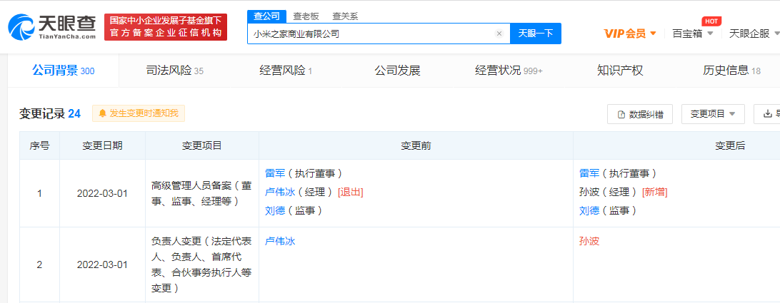780x303 pixels.
Task: Expand the 百宝箱 dropdown
Action: (692, 34)
